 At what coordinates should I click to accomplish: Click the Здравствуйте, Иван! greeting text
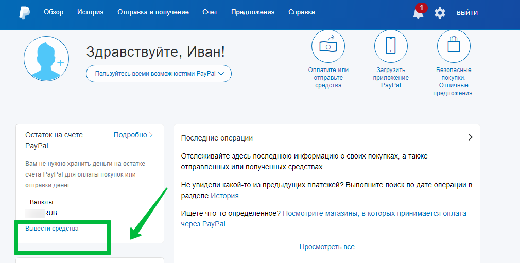coord(155,52)
